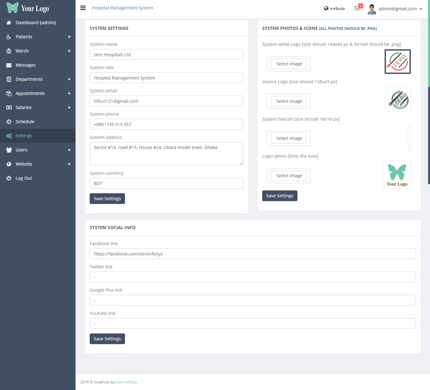The height and width of the screenshot is (390, 430).
Task: Open Salaries in the sidebar
Action: point(23,108)
